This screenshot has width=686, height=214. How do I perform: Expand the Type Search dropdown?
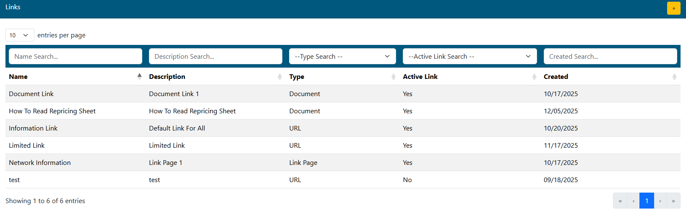tap(342, 57)
